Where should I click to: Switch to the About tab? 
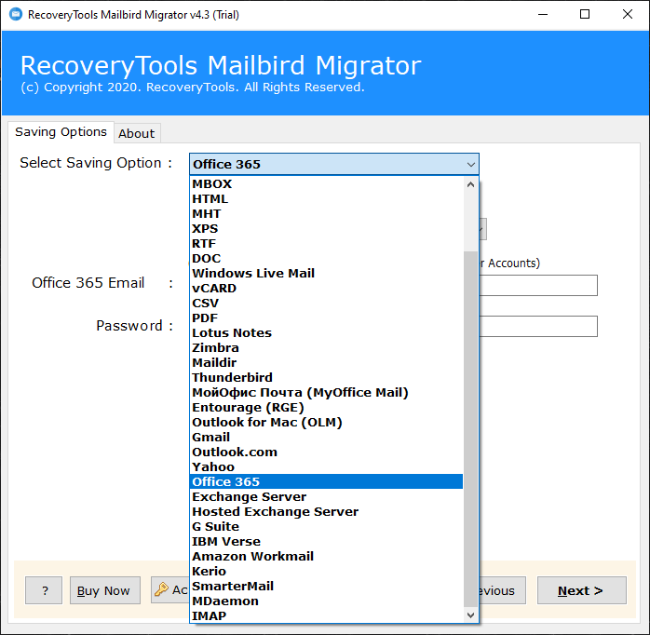(137, 133)
